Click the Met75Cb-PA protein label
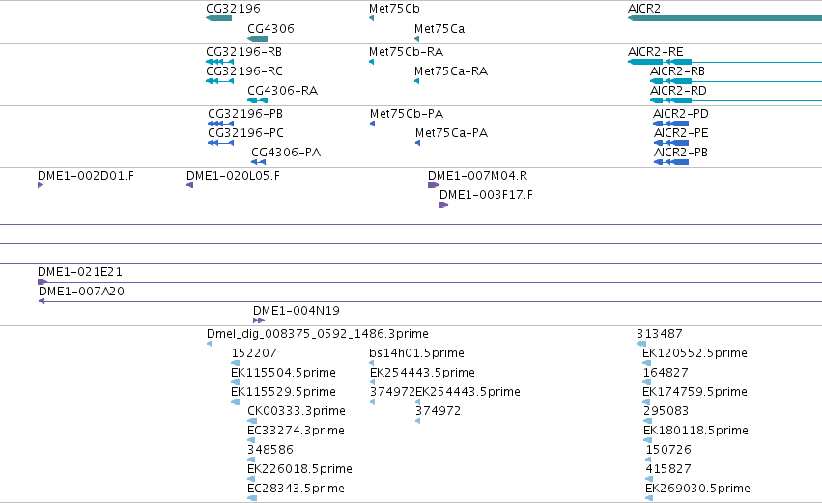The width and height of the screenshot is (822, 503). [x=407, y=114]
